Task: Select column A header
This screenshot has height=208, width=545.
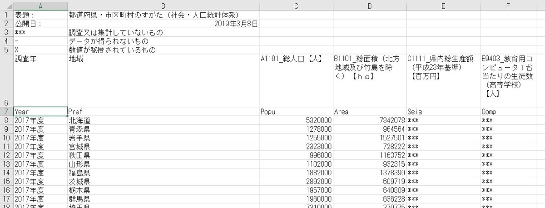Action: (x=40, y=6)
